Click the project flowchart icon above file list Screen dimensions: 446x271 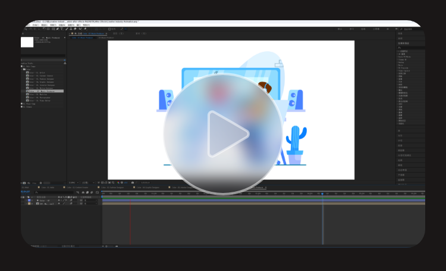65,63
